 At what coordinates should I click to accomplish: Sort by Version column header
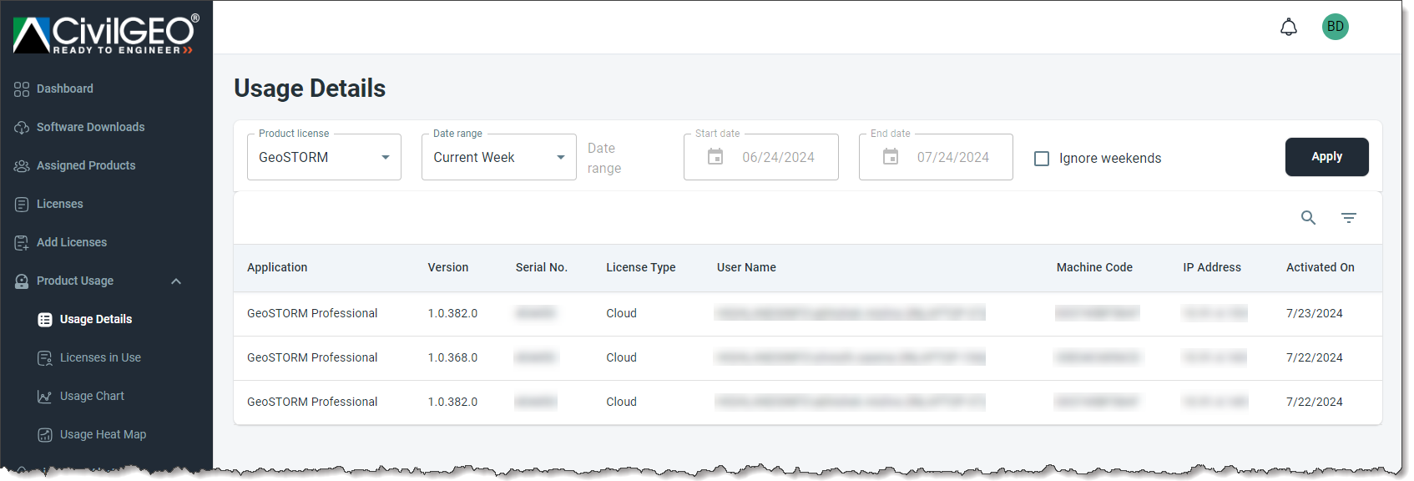(x=448, y=267)
